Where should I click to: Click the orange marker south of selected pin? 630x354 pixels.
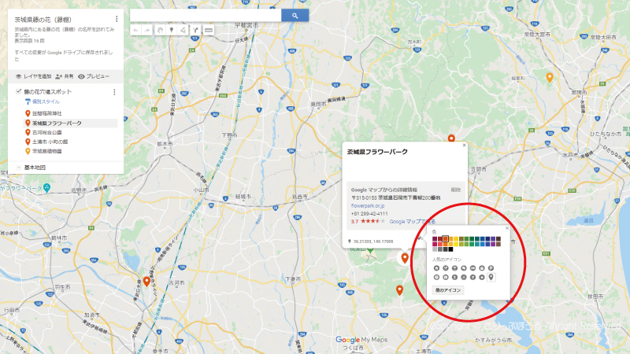(399, 290)
